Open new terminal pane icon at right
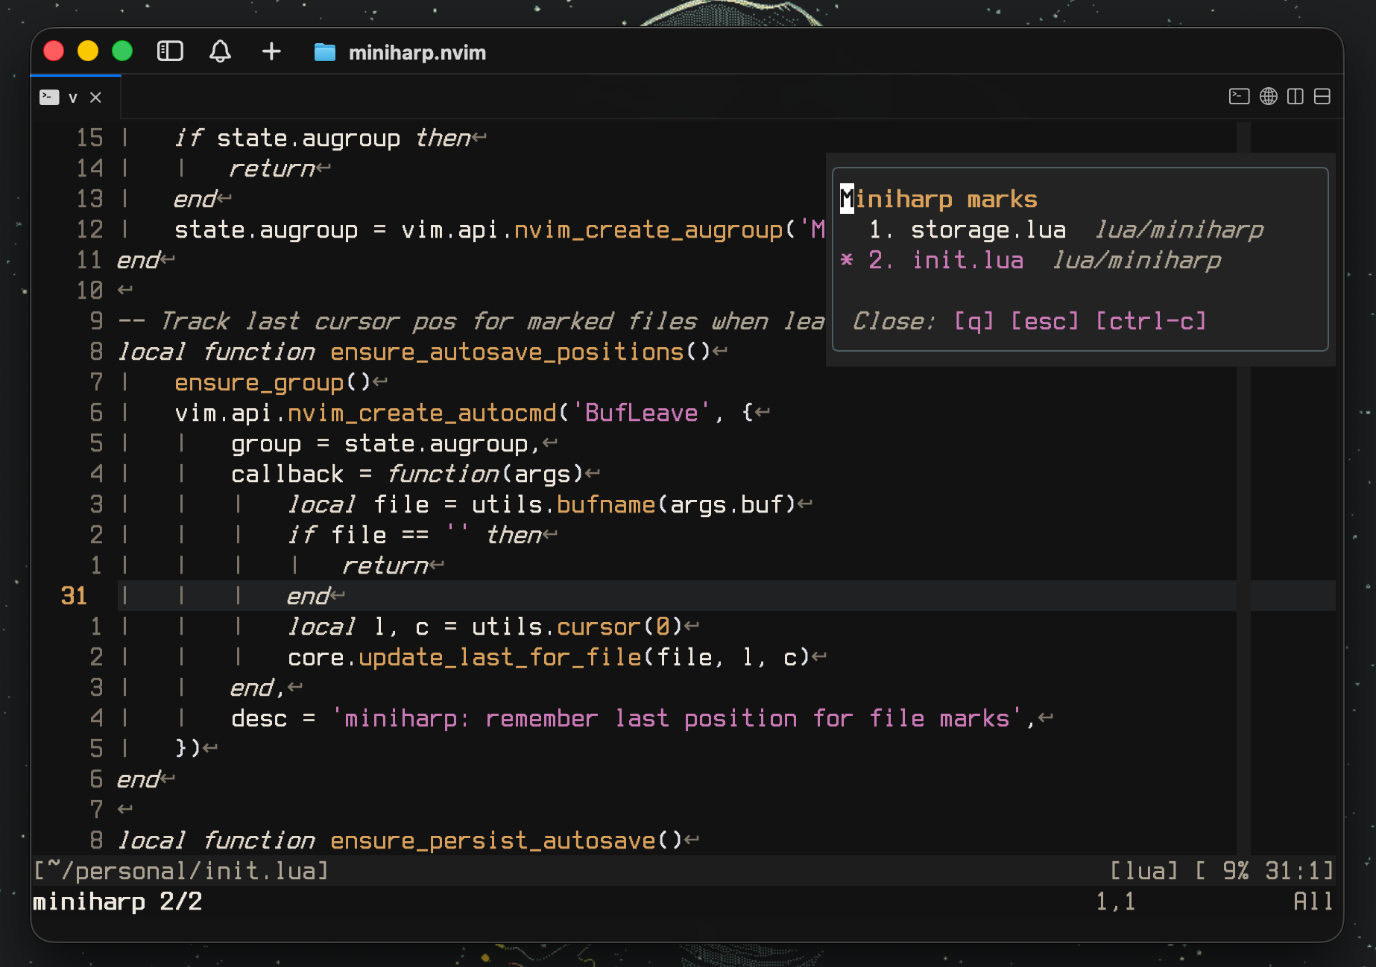Screen dimensions: 1376x967 (1239, 96)
